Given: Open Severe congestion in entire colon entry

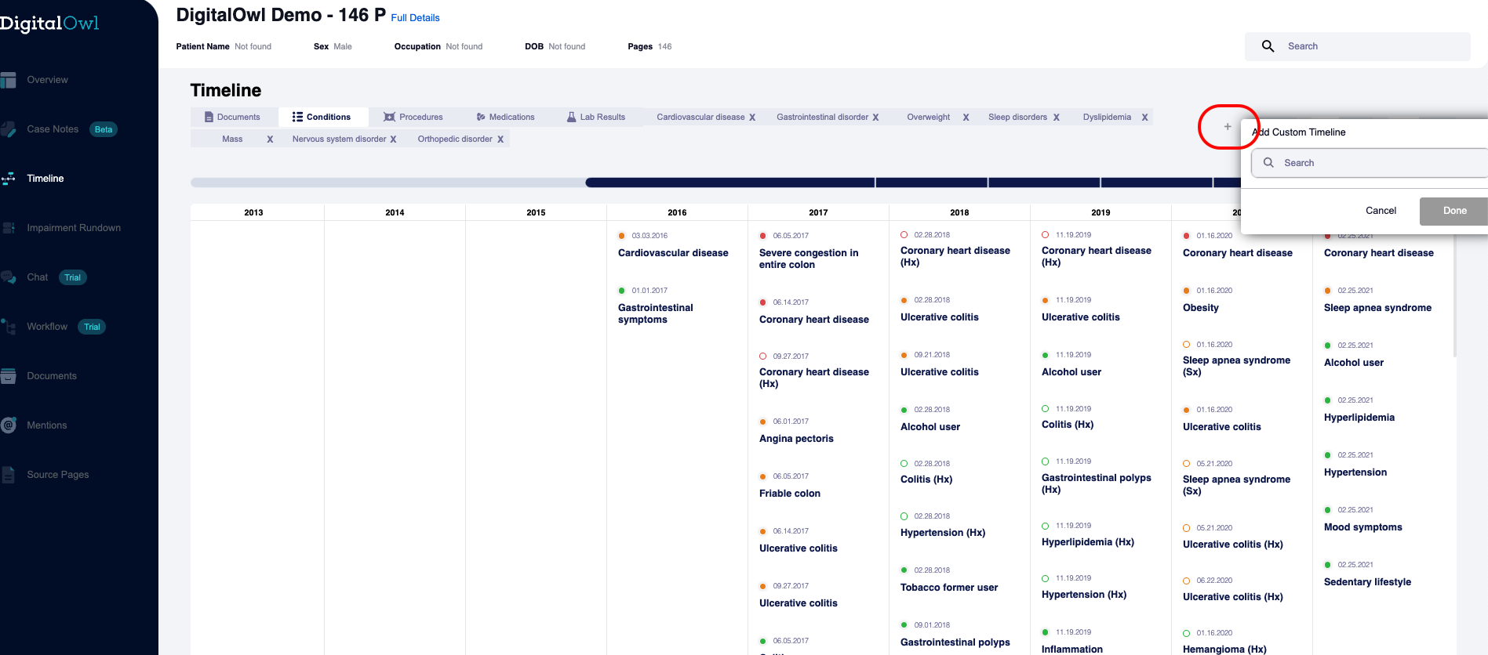Looking at the screenshot, I should [809, 259].
